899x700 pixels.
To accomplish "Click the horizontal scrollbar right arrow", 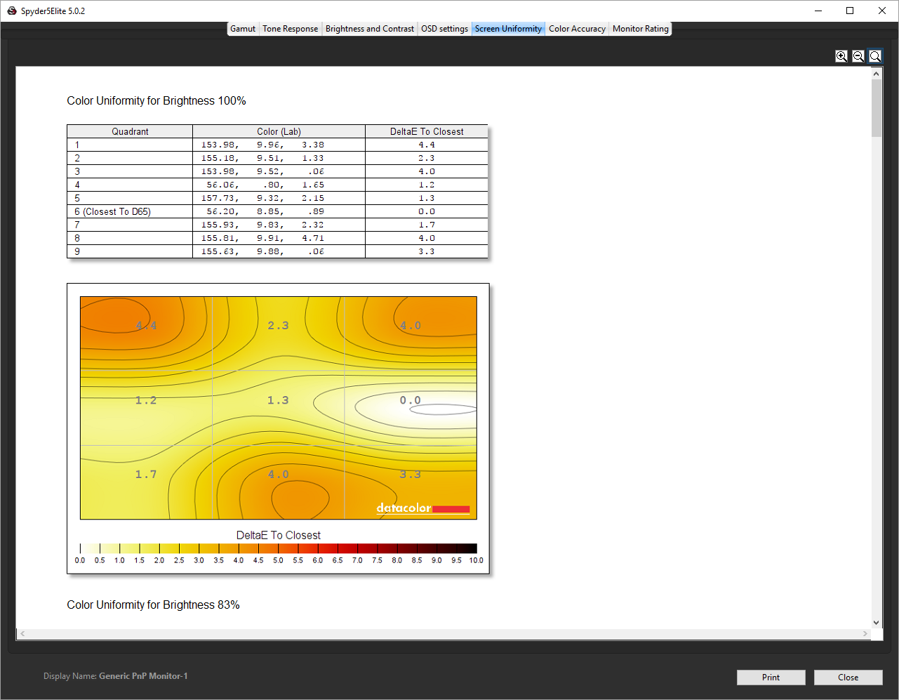I will pyautogui.click(x=865, y=633).
